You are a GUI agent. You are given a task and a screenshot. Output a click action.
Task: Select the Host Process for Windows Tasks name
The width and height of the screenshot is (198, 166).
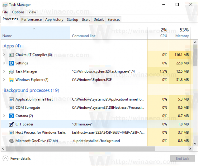point(41,132)
